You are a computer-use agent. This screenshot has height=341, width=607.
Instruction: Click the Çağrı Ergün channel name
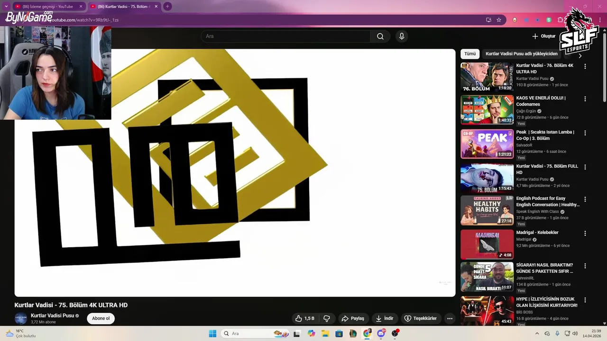pos(526,111)
